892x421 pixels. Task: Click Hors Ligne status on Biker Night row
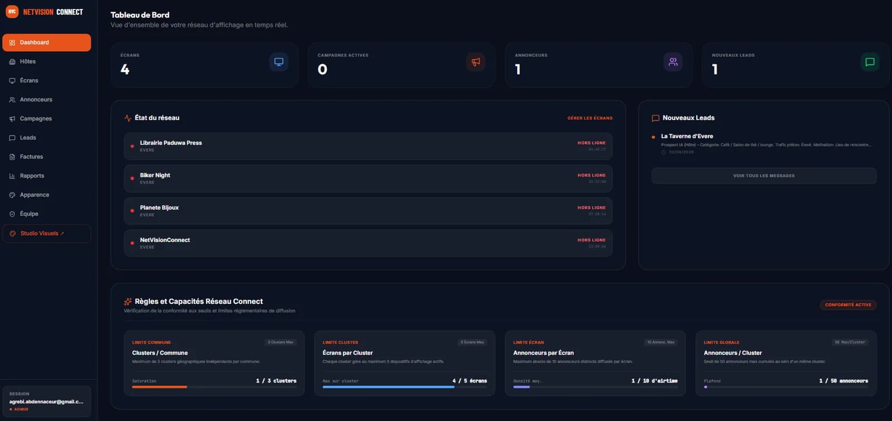click(x=592, y=175)
